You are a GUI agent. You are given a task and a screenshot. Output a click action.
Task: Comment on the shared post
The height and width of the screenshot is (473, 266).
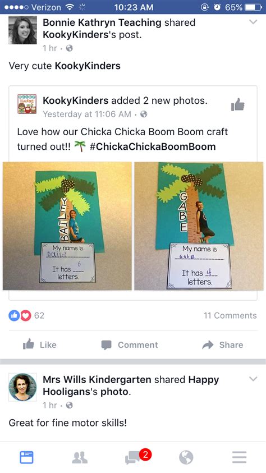tap(130, 345)
